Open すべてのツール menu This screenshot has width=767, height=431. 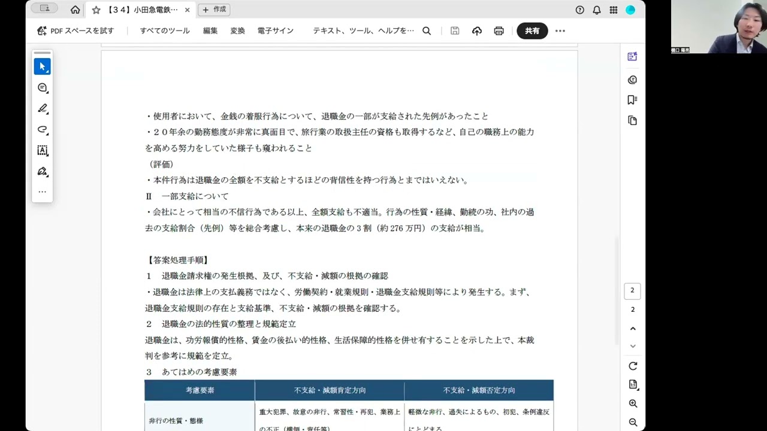(x=165, y=31)
